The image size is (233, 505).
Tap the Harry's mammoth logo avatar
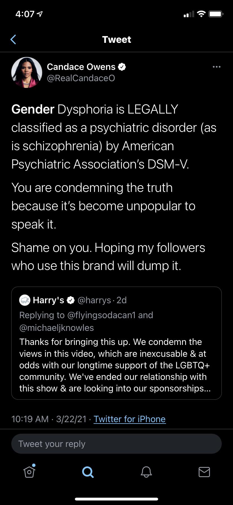pos(24,300)
